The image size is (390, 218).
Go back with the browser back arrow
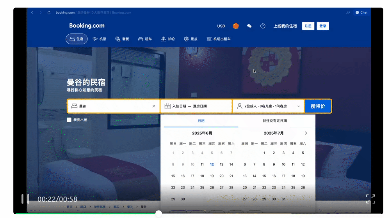(x=32, y=12)
